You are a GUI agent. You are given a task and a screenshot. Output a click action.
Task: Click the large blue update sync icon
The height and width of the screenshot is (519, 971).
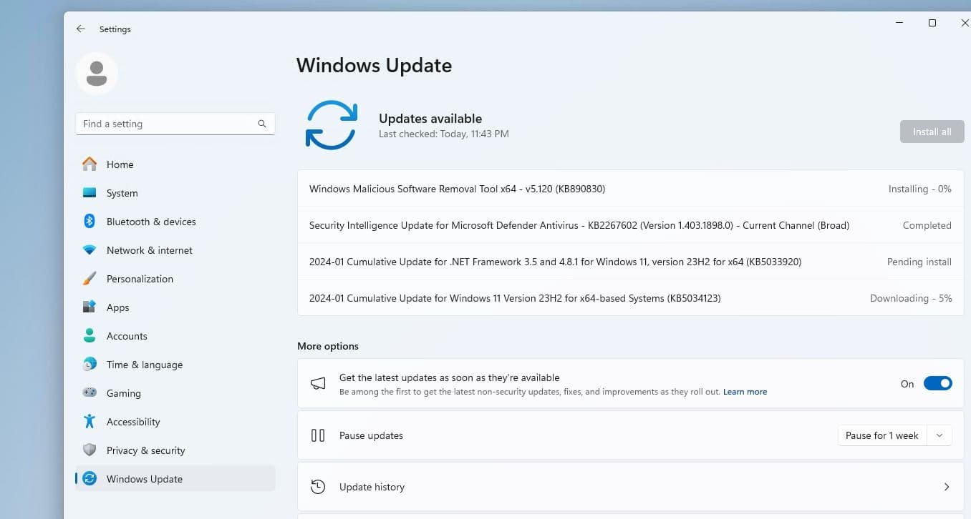[x=332, y=125]
